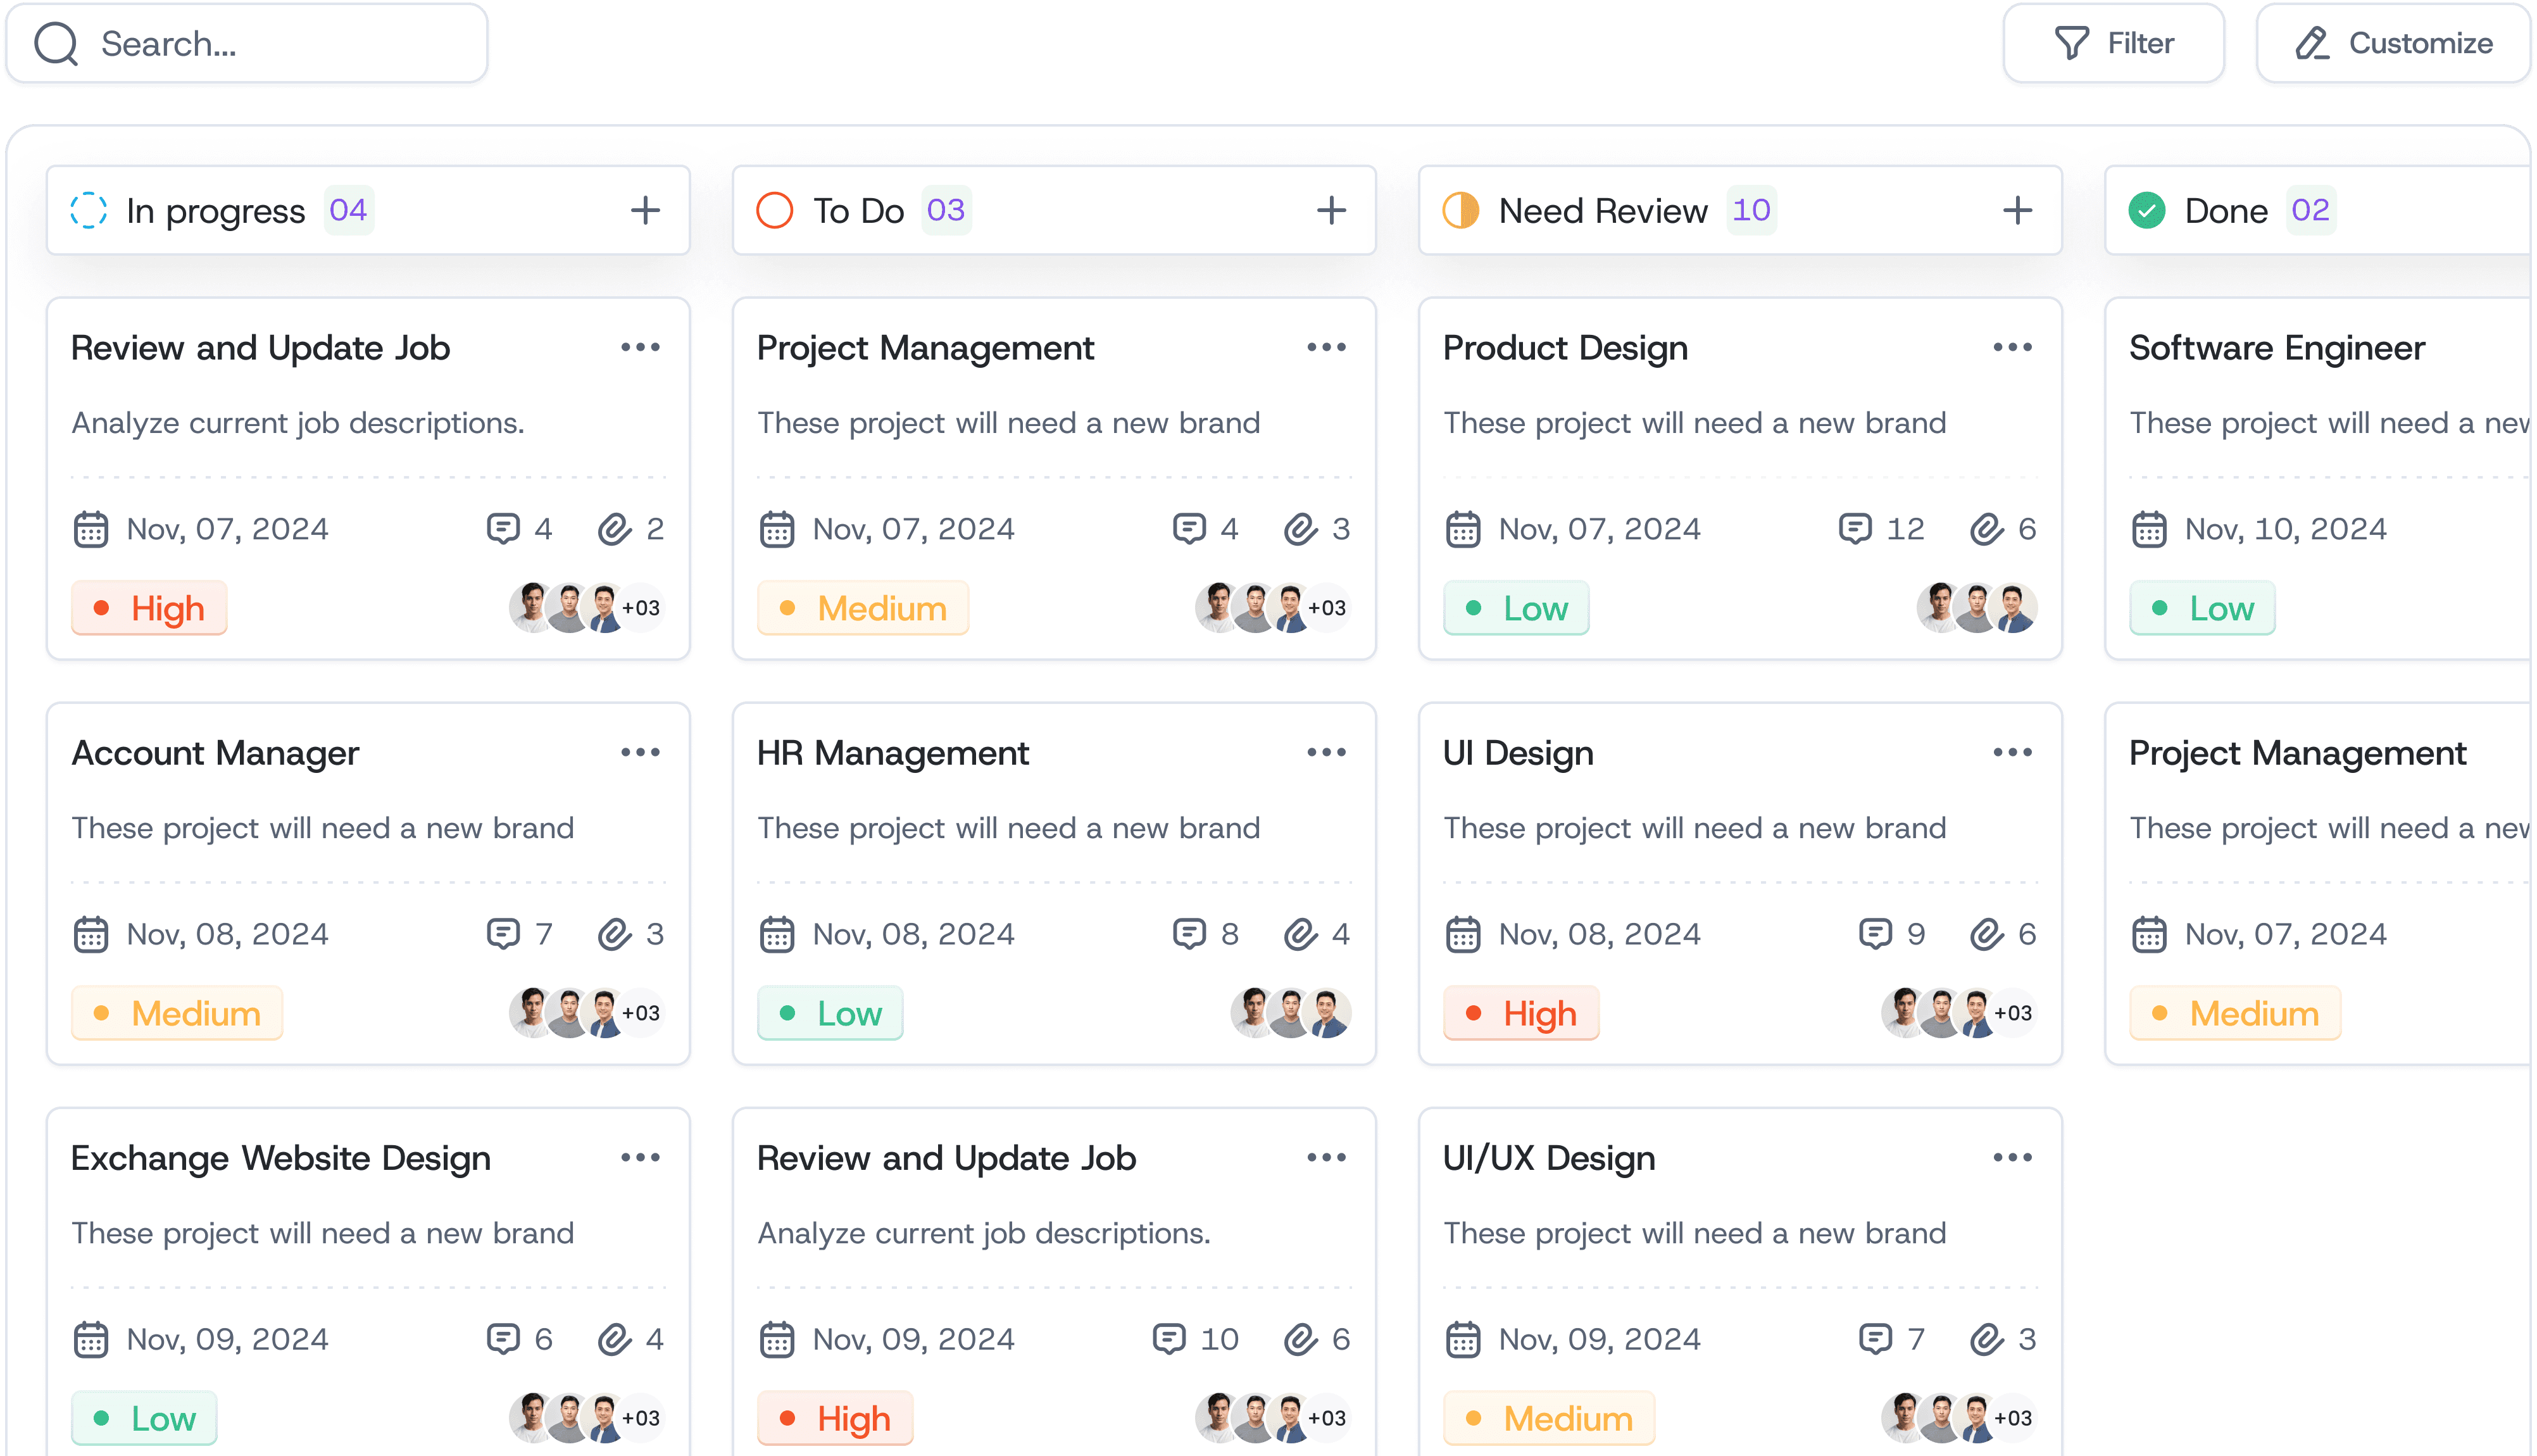This screenshot has height=1456, width=2537.
Task: Click comments icon on Product Design card
Action: point(1855,528)
